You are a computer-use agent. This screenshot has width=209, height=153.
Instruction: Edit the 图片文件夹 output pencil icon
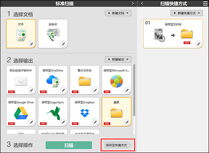(95, 90)
